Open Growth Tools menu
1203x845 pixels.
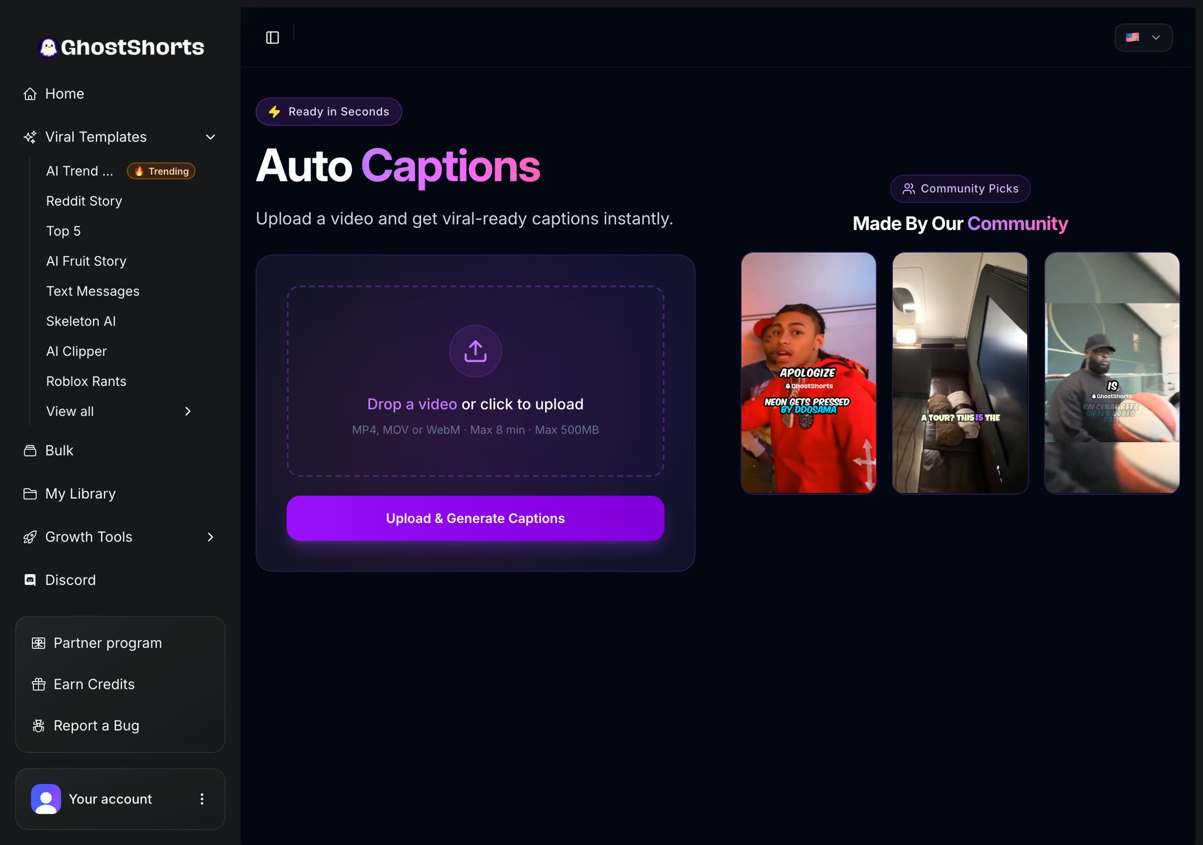tap(120, 538)
